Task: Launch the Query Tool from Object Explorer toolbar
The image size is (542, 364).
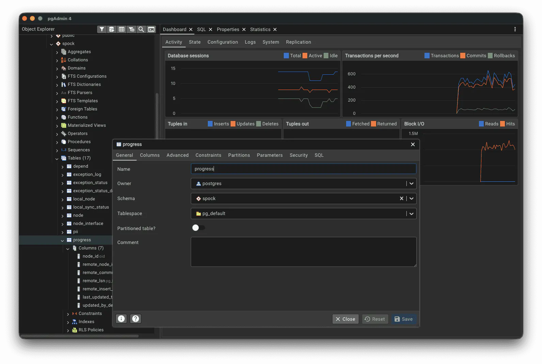Action: click(x=111, y=29)
